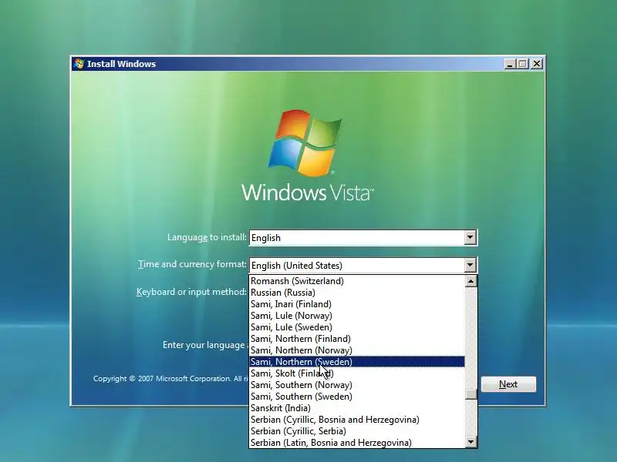Click the Install Windows title bar icon
This screenshot has height=462, width=617.
tap(79, 64)
